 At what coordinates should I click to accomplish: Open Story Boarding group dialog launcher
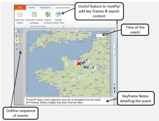click(x=64, y=26)
